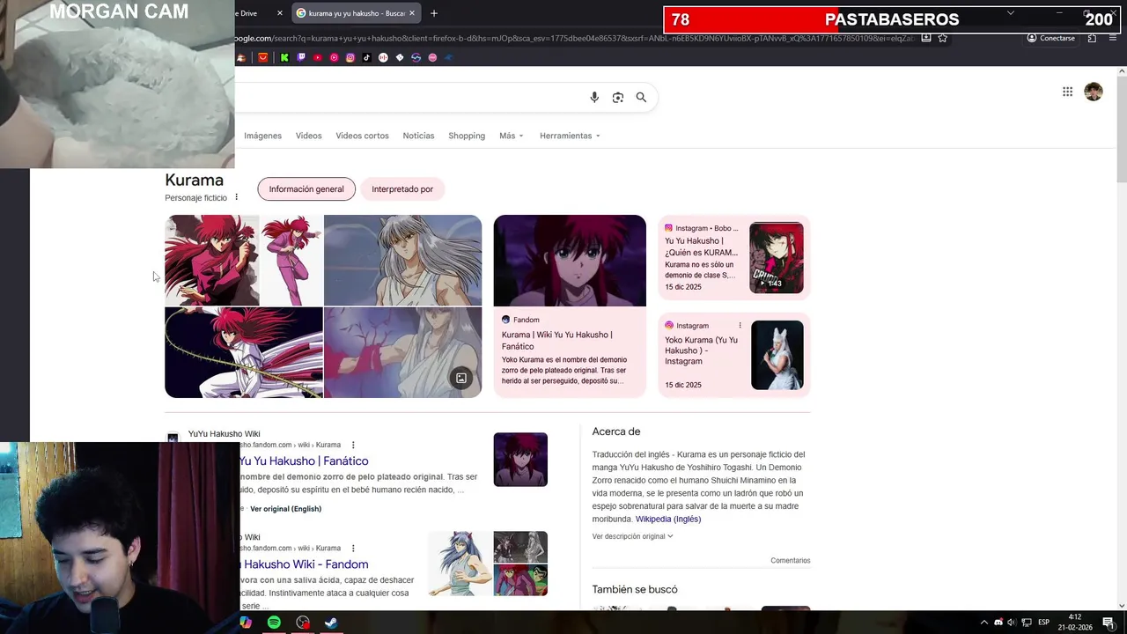Click the more images icon on the collage

tap(460, 378)
